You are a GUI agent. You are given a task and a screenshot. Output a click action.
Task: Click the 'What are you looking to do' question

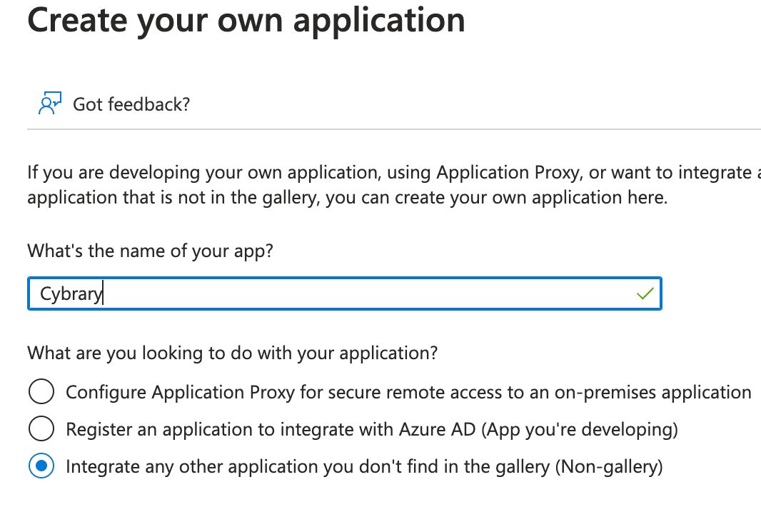[232, 353]
